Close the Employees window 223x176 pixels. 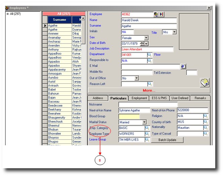pyautogui.click(x=209, y=8)
